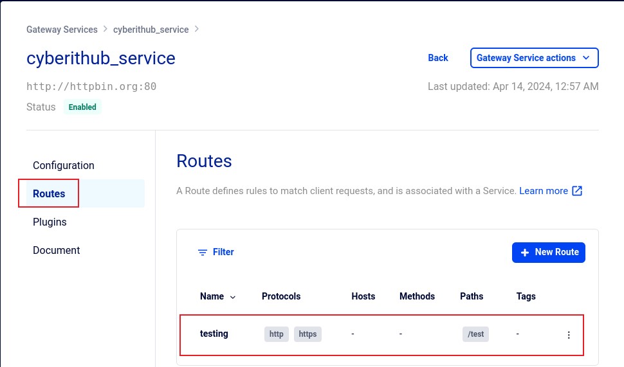The width and height of the screenshot is (624, 367).
Task: Click the Enabled status badge
Action: click(x=82, y=107)
